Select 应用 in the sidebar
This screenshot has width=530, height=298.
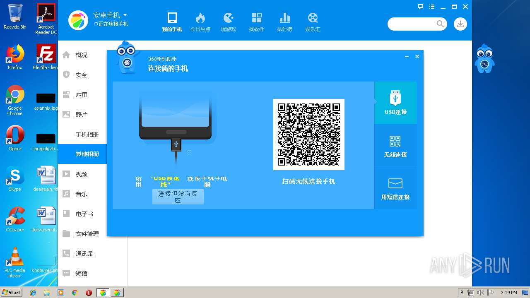pyautogui.click(x=82, y=95)
